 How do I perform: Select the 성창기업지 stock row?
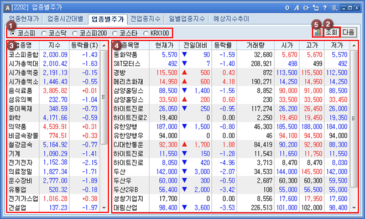(x=231, y=199)
